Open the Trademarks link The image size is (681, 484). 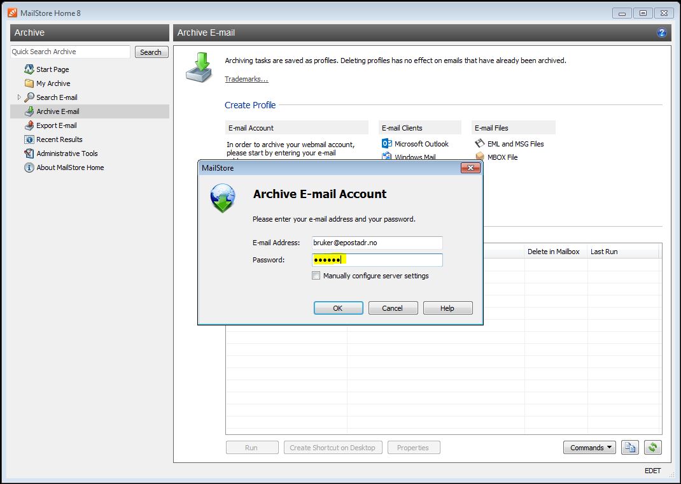(x=246, y=79)
